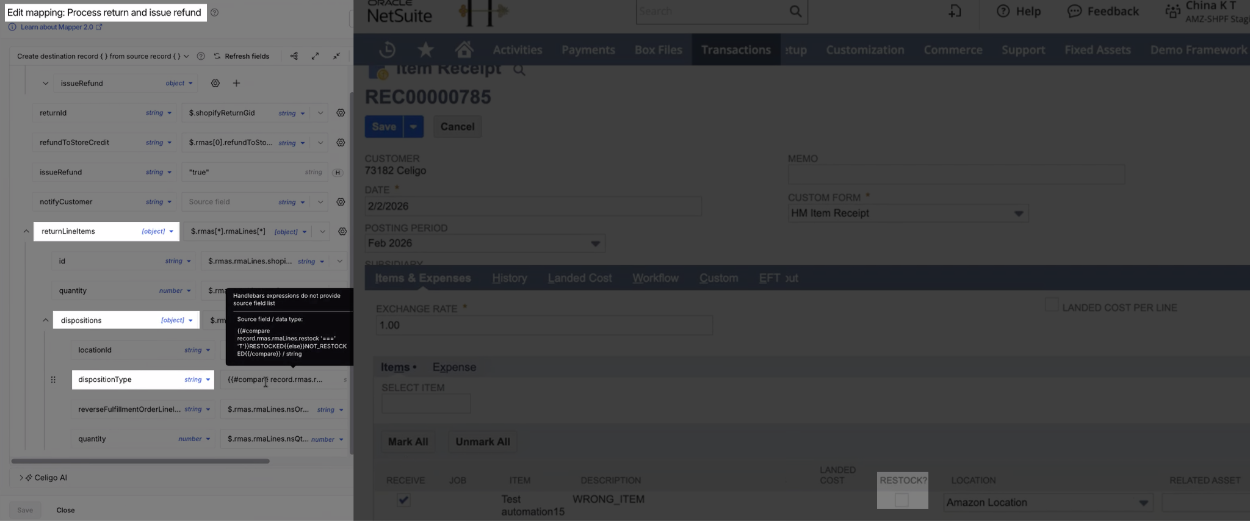Open NetSuite Shortcuts star icon
The image size is (1250, 521).
(x=425, y=49)
